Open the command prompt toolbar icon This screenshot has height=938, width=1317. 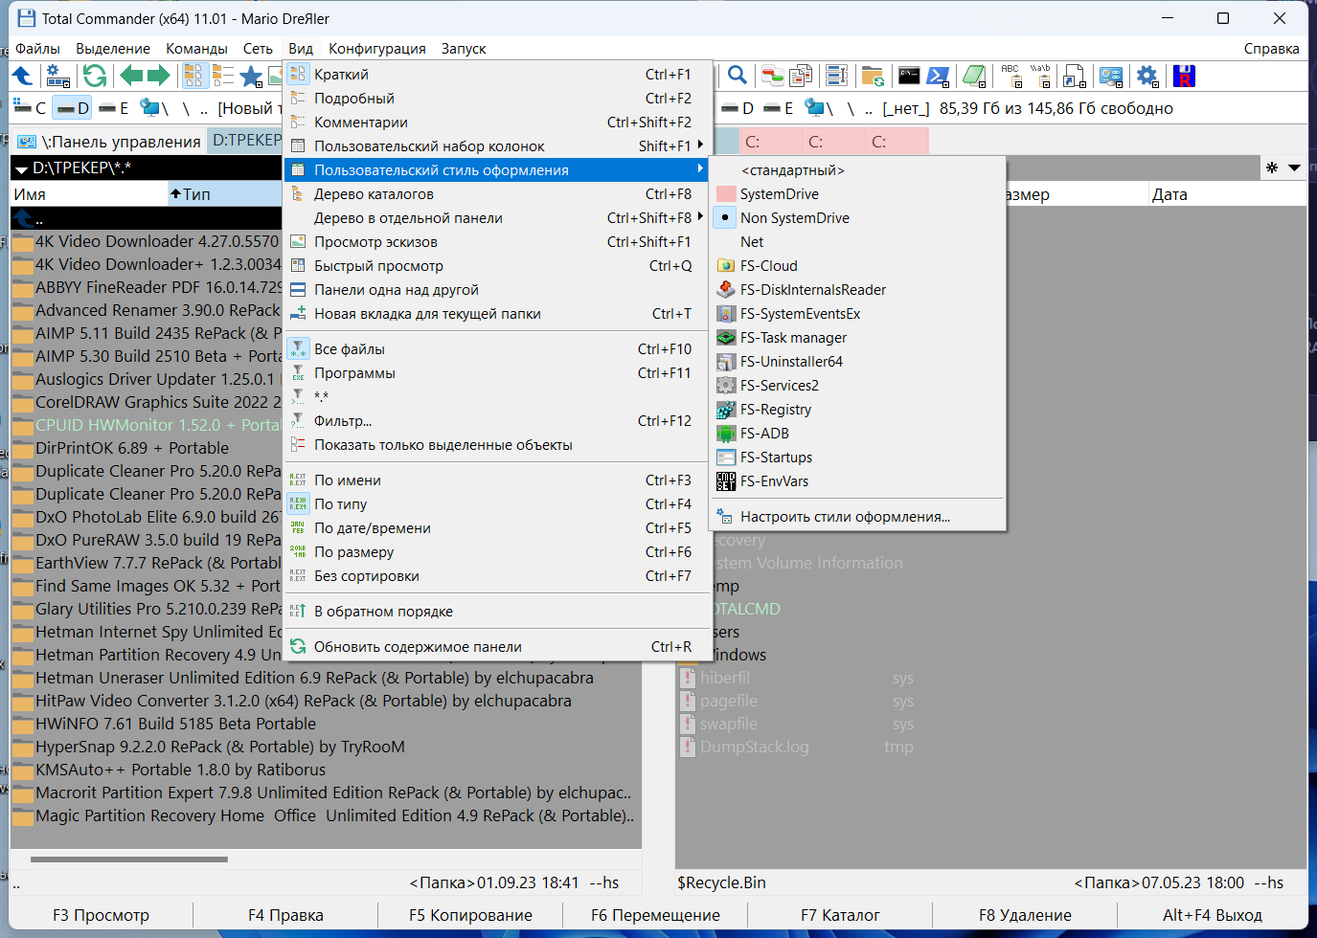[x=908, y=76]
